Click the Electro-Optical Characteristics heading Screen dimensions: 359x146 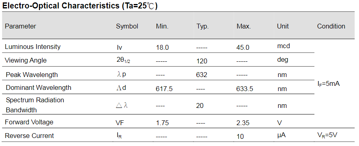pos(80,6)
